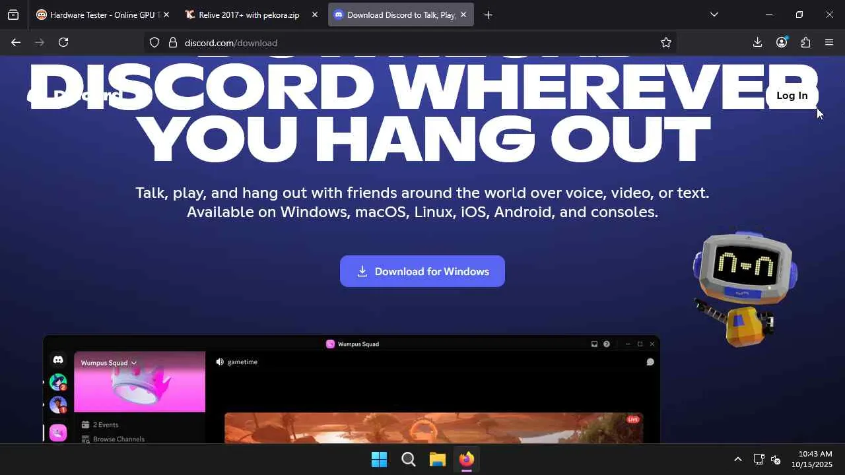Click the gametime voice channel header
This screenshot has height=475, width=845.
coord(236,362)
